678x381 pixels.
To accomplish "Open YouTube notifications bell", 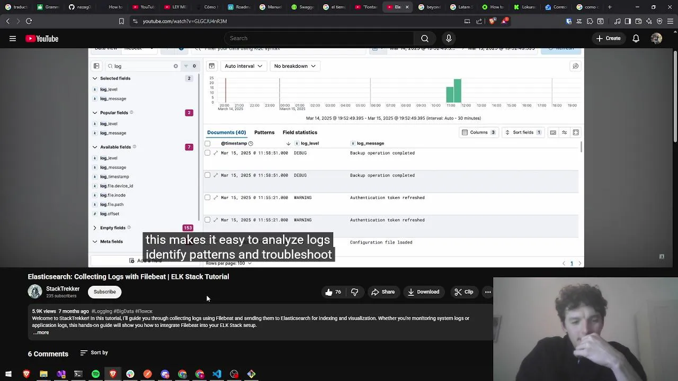I will pos(636,38).
